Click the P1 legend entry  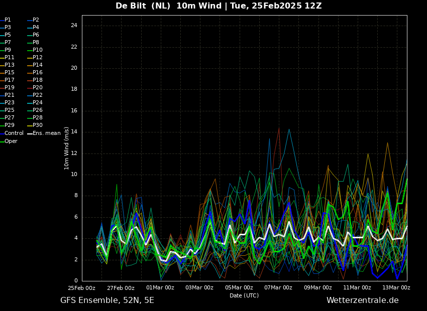coord(6,20)
